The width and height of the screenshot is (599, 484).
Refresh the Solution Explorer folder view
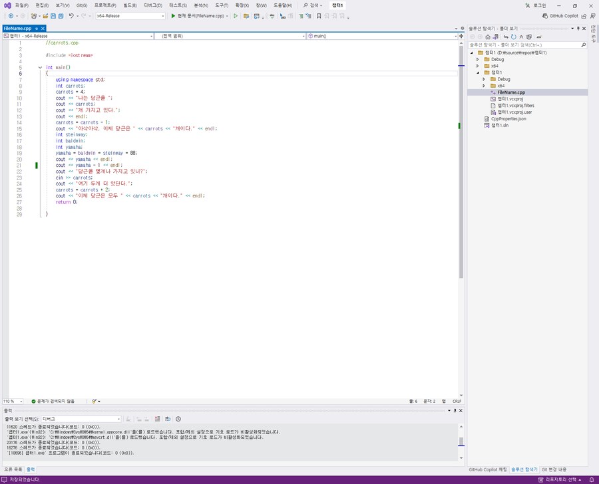513,37
